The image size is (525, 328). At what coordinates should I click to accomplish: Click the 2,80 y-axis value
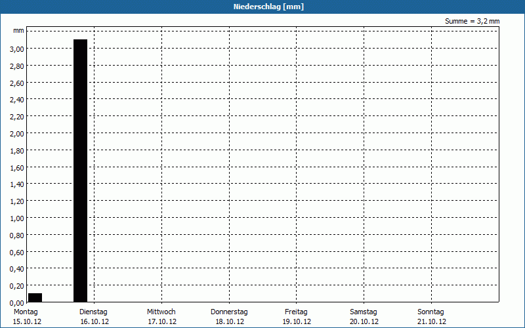(17, 66)
